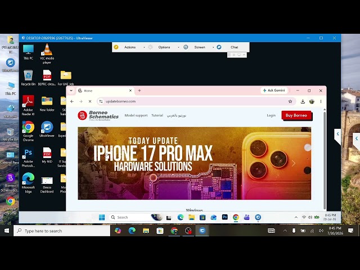Screen dimensions: 360x270
Task: Open the UltraViewer Options menu
Action: (164, 47)
